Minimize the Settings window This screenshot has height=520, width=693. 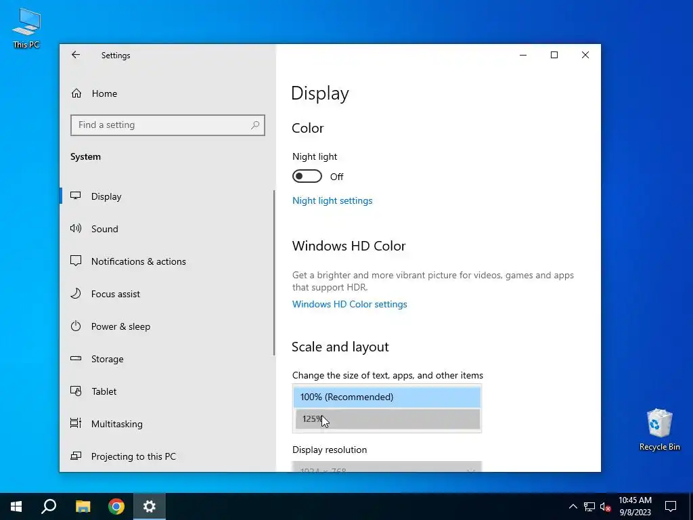click(523, 55)
